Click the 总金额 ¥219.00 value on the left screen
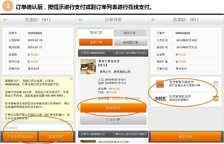 tap(33, 55)
